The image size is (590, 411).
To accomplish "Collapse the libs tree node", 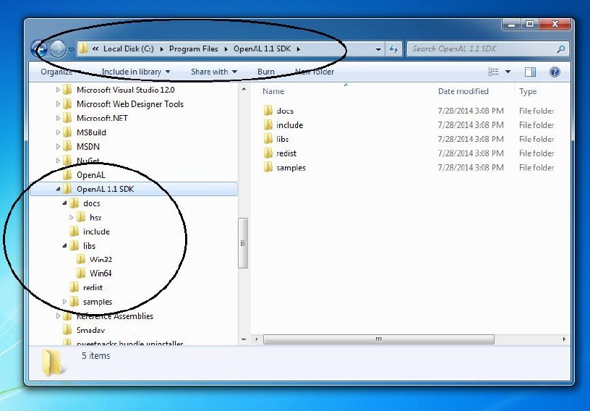I will coord(64,245).
